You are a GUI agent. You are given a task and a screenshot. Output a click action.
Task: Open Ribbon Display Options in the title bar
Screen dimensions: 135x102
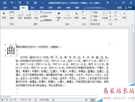point(108,3)
